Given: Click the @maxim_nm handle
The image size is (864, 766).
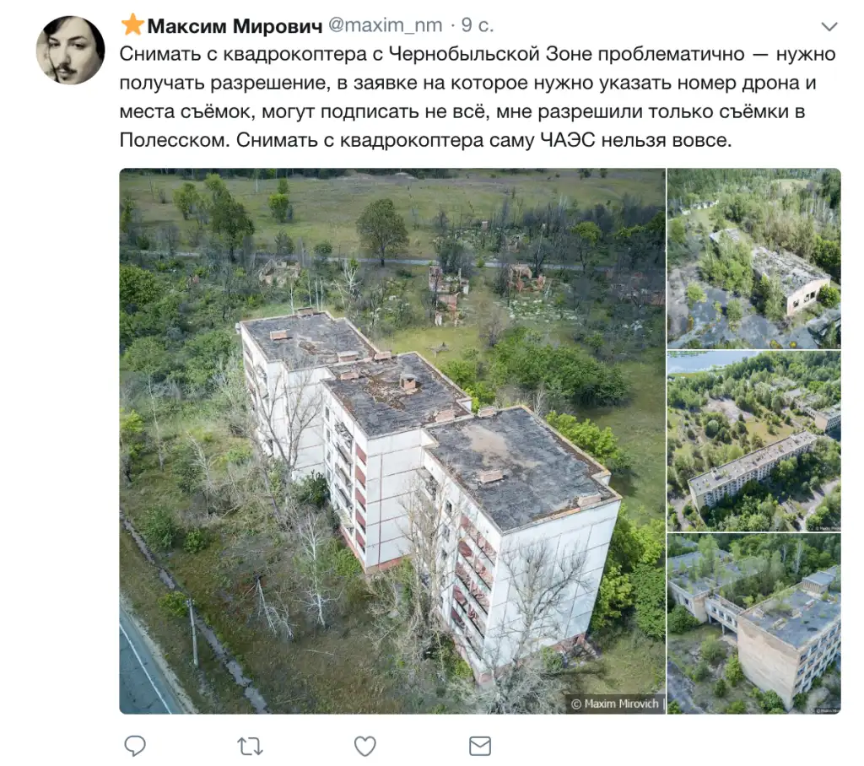Looking at the screenshot, I should click(385, 25).
